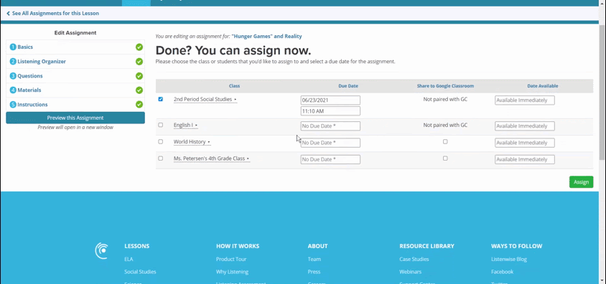Open the Instructions step

(x=32, y=105)
